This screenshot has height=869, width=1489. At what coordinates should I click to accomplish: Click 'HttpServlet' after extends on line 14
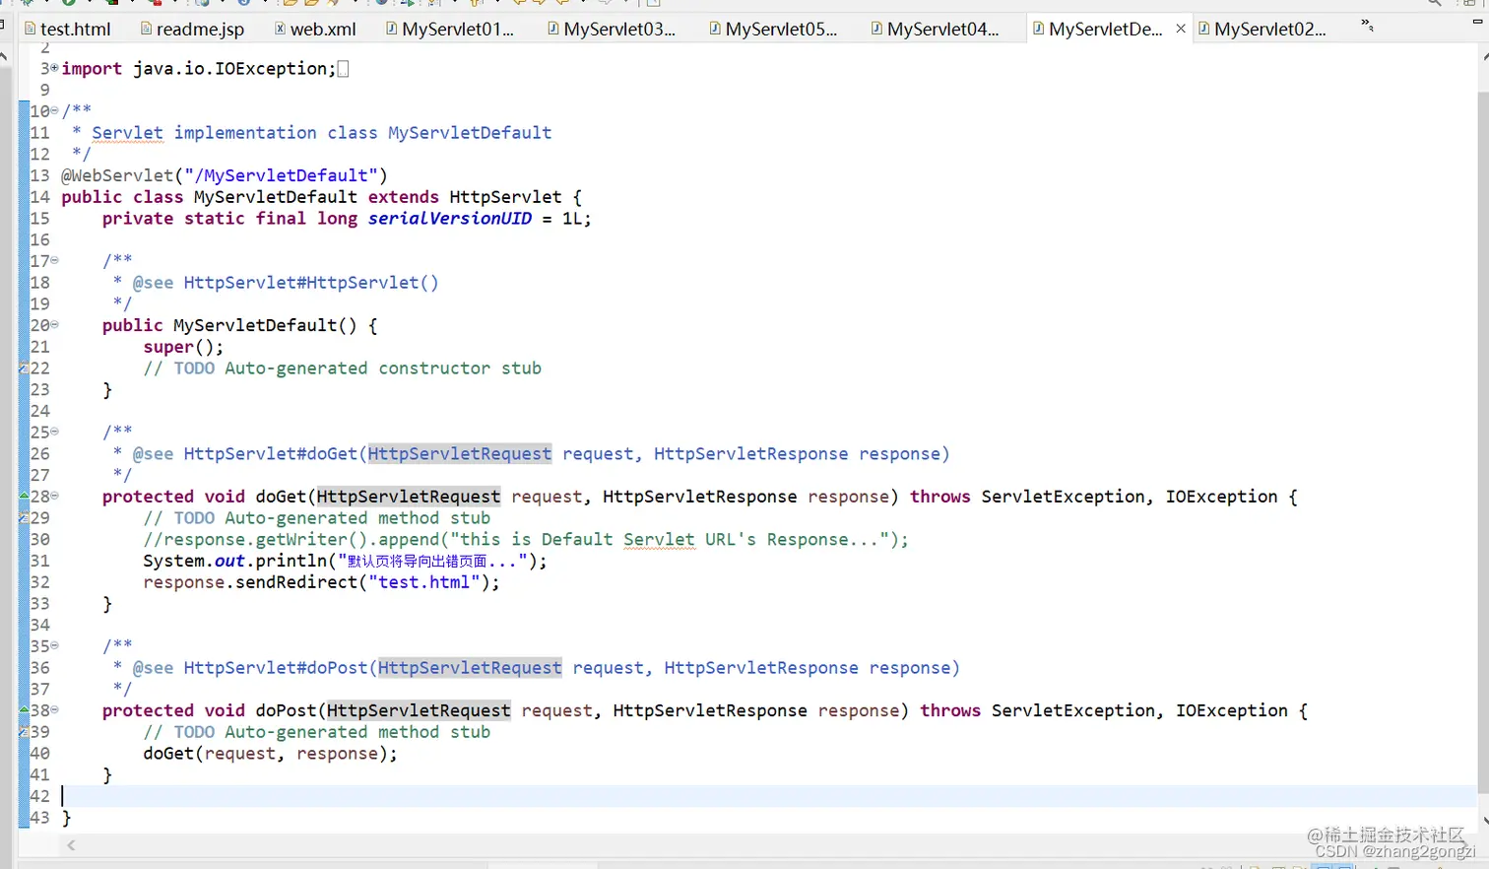[x=505, y=197]
